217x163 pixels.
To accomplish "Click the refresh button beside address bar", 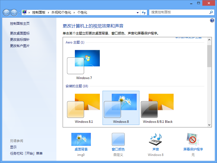I will 144,12.
